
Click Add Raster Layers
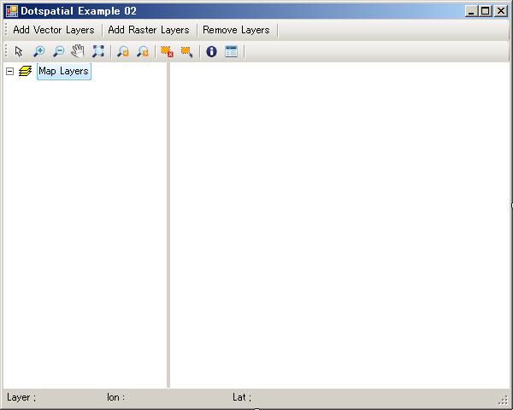[149, 30]
